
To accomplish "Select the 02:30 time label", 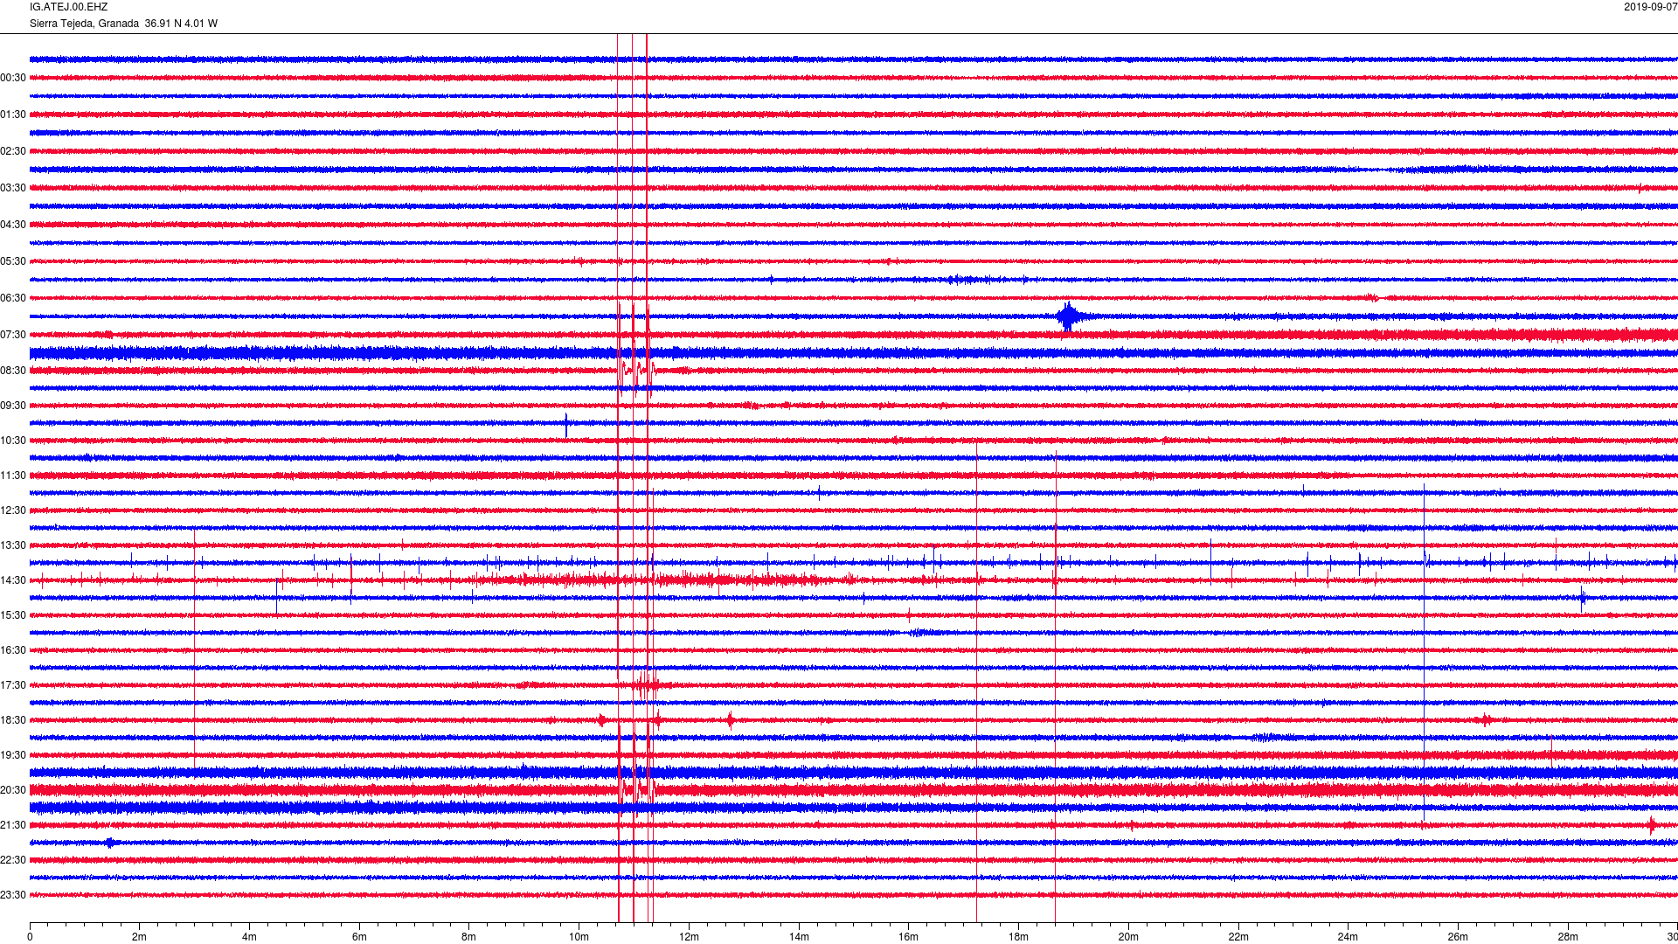I will 13,151.
